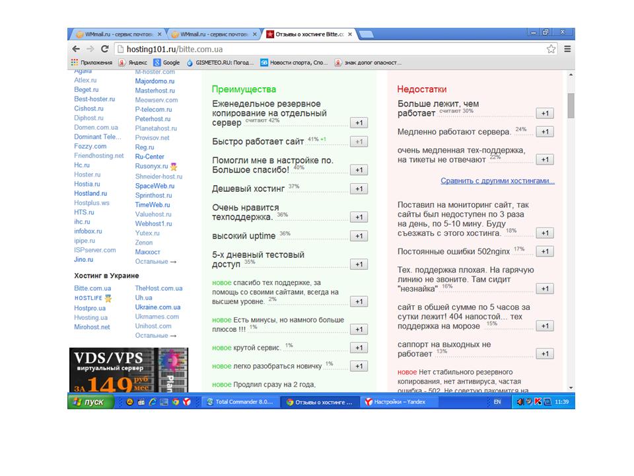
Task: Vote +1 for Больше лежит, чем работает
Action: click(545, 113)
